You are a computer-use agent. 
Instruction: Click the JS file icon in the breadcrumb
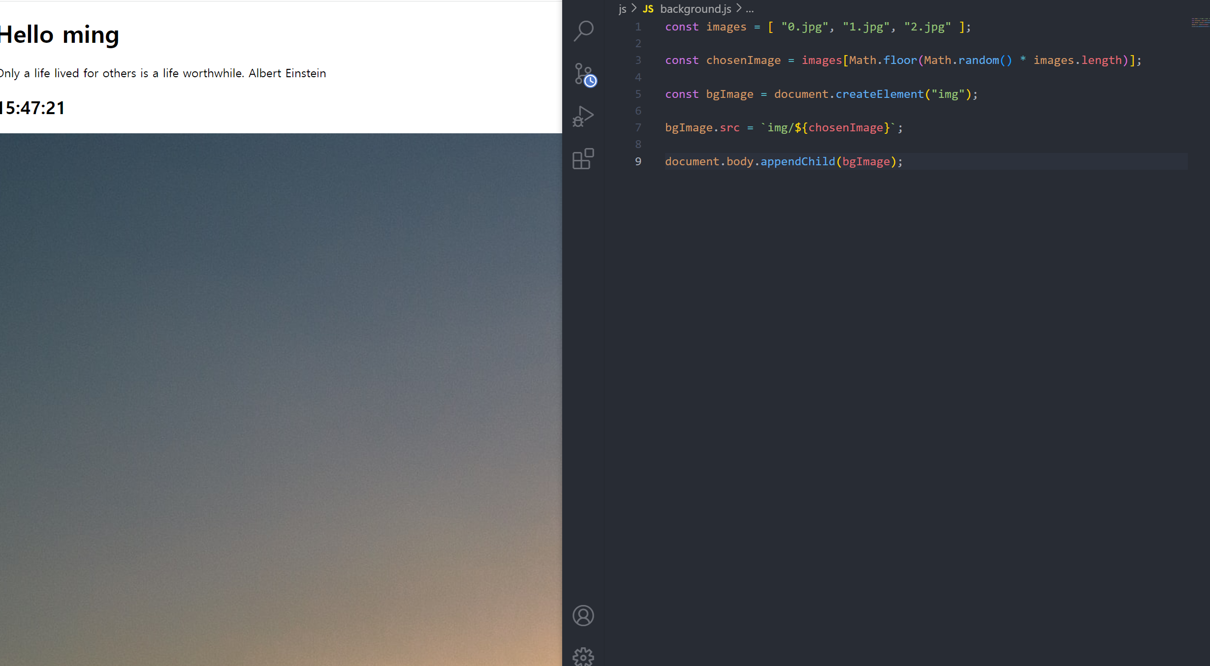pyautogui.click(x=648, y=9)
